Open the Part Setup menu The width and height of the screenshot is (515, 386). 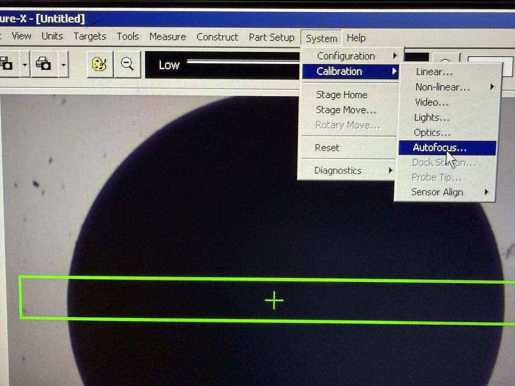pyautogui.click(x=272, y=38)
